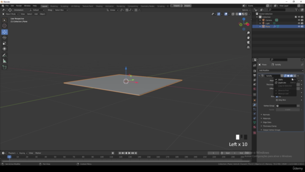Screen dimensions: 305x172
Task: Toggle Solidify modifier viewport display
Action: coord(288,76)
